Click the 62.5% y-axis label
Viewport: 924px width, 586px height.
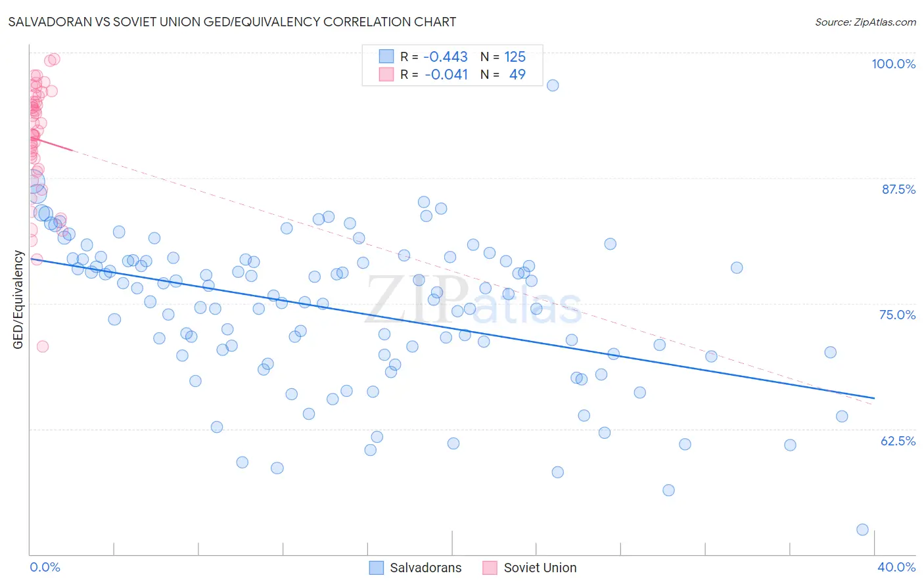pyautogui.click(x=898, y=441)
